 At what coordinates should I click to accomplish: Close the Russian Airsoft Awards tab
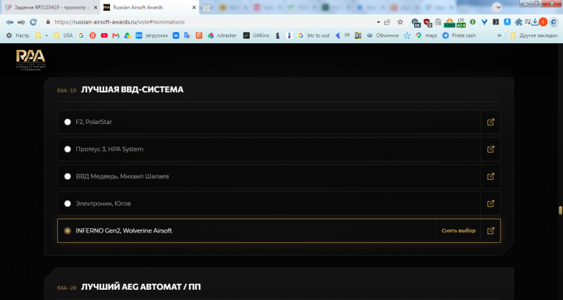click(x=194, y=7)
